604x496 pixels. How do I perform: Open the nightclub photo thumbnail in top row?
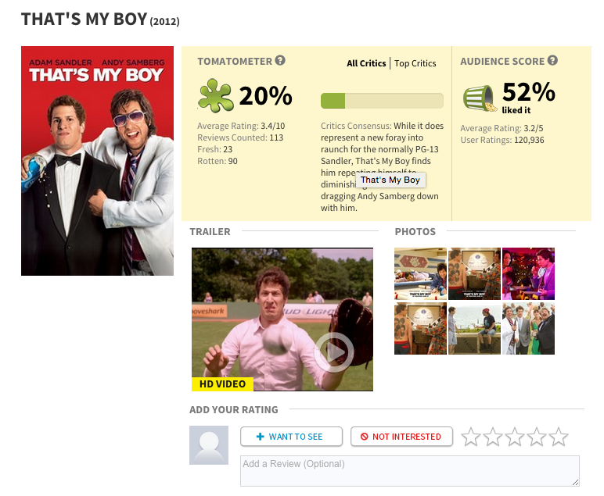coord(529,273)
